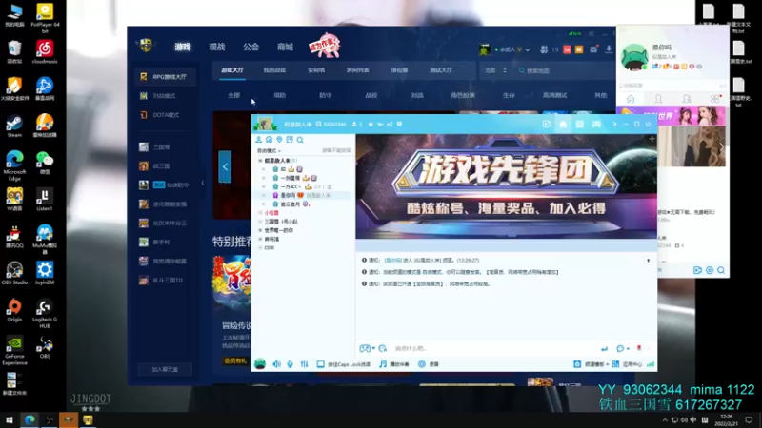Share the YY channel via share icon

(390, 125)
